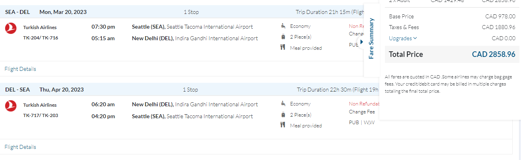Click the Taxes & Fees label

tap(404, 27)
